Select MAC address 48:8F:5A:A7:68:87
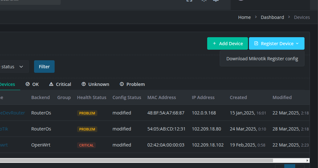Viewport: 318px width, 168px height. pyautogui.click(x=166, y=113)
